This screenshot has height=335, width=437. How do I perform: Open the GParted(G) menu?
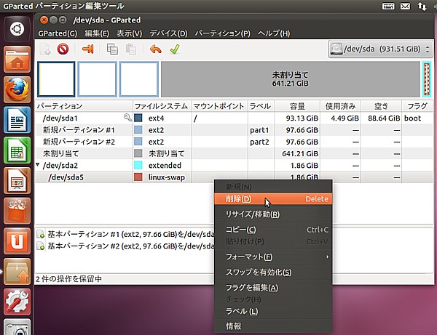pos(58,33)
